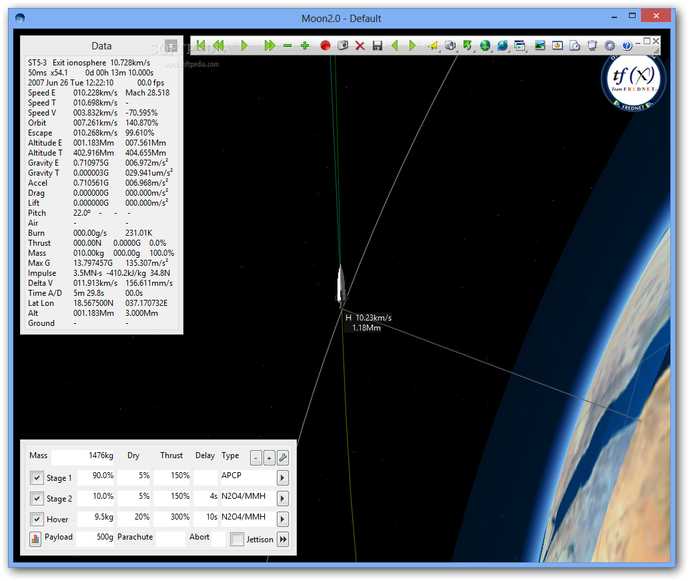689x581 pixels.
Task: Click the date text 2007 Jun 26 Tue
Action: [x=55, y=83]
